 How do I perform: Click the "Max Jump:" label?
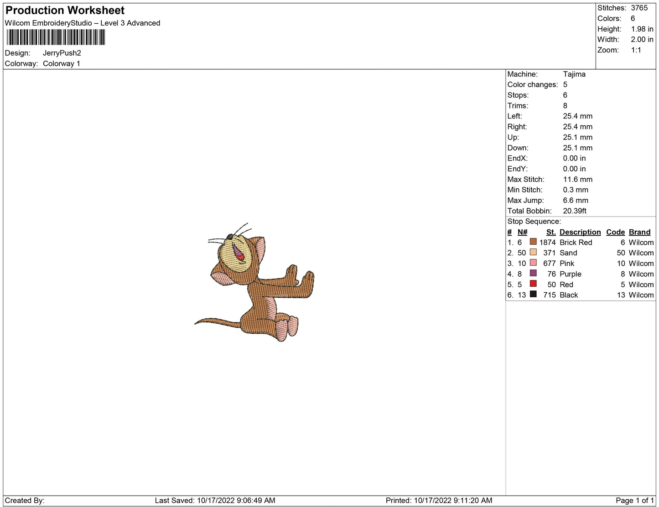tap(525, 200)
